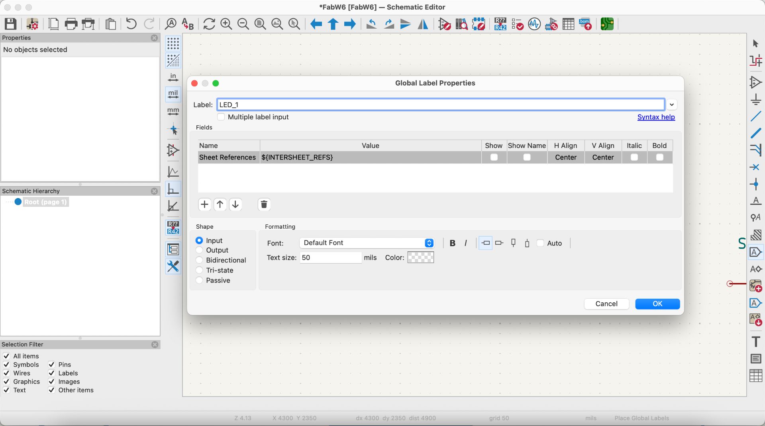The image size is (765, 426).
Task: Click the Rotate counterclockwise icon
Action: [x=371, y=24]
